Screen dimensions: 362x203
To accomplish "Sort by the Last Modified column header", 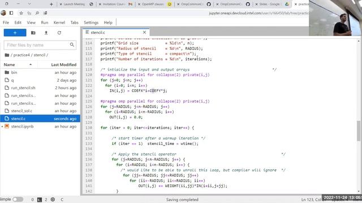I will (64, 65).
